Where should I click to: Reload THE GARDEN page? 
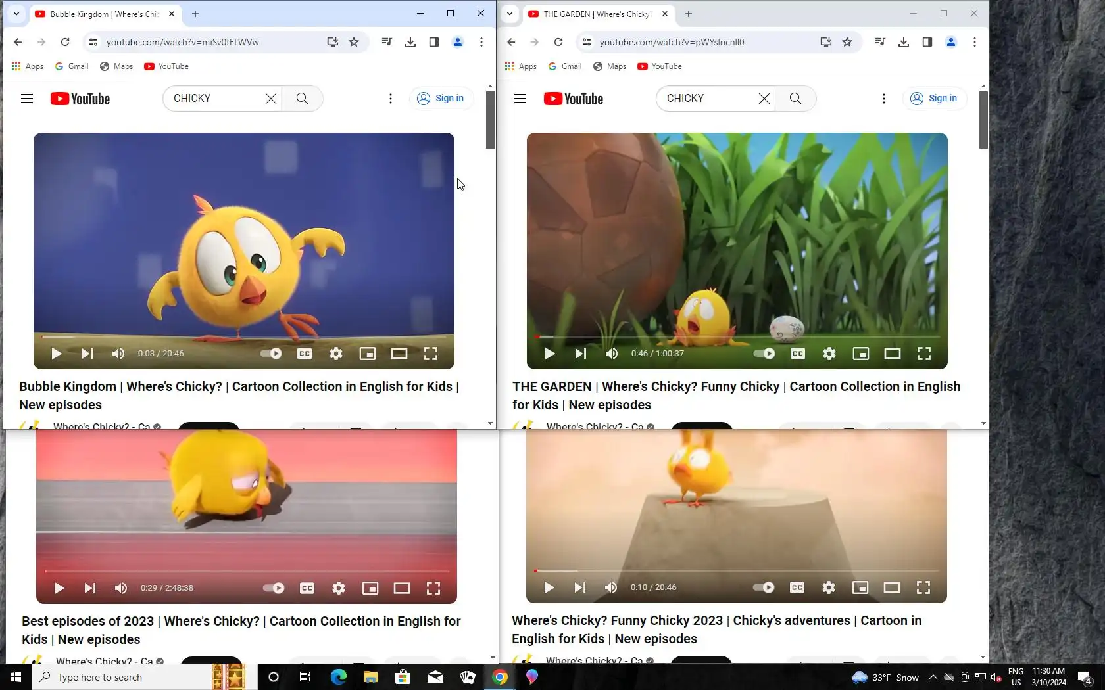pyautogui.click(x=558, y=42)
